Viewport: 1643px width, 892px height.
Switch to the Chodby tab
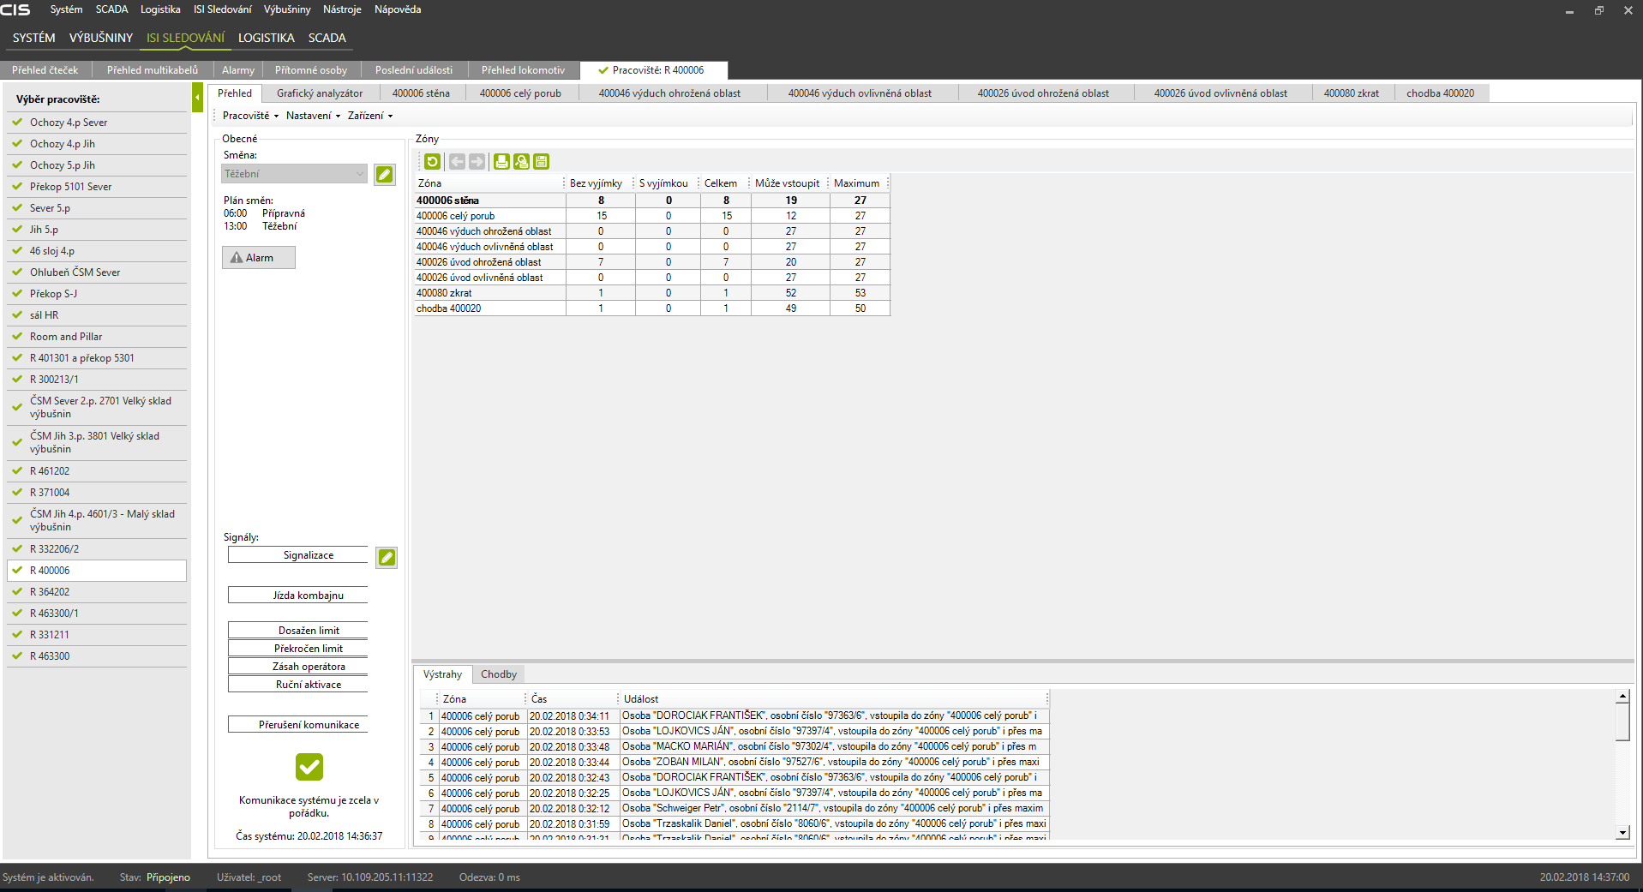pyautogui.click(x=498, y=674)
